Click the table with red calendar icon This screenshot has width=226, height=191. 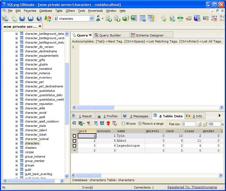(x=214, y=18)
